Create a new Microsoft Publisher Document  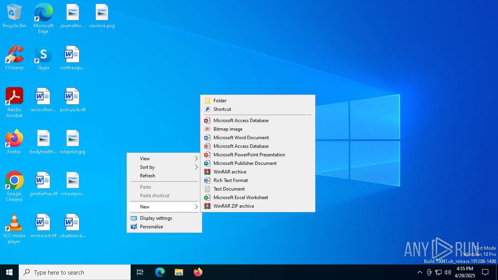pos(258,163)
